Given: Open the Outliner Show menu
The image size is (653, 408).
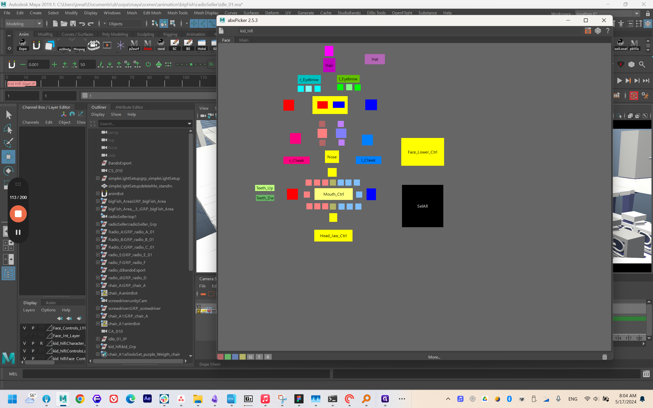Looking at the screenshot, I should pyautogui.click(x=116, y=114).
